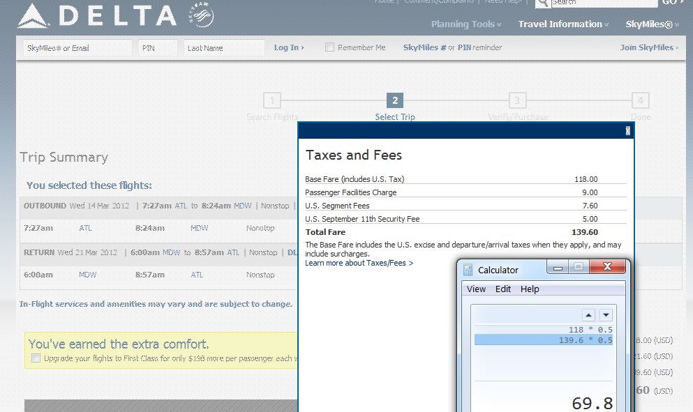Screen dimensions: 693x412
Task: Click the Delta logo
Action: coord(98,15)
